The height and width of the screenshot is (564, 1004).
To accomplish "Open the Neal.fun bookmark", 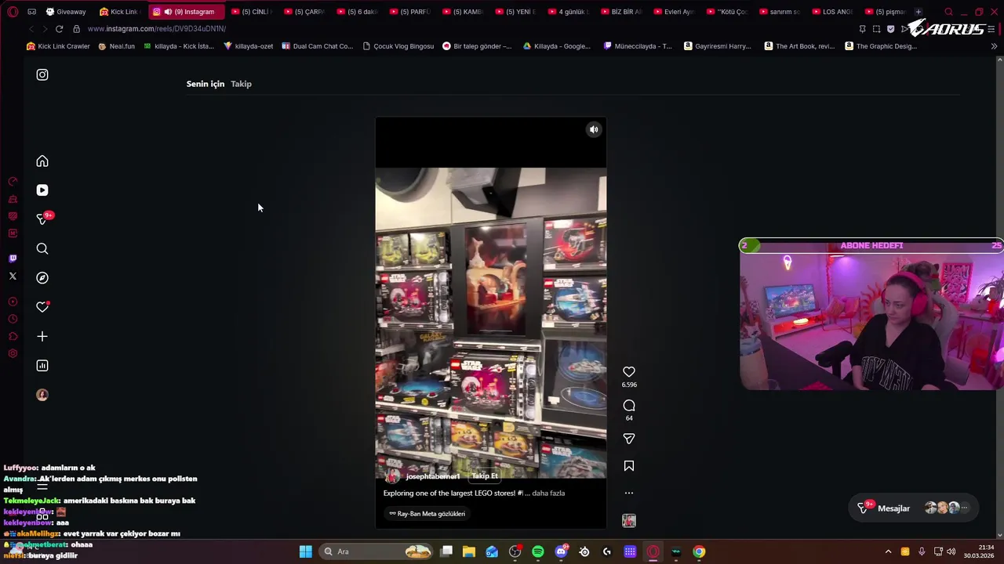I will tap(116, 46).
